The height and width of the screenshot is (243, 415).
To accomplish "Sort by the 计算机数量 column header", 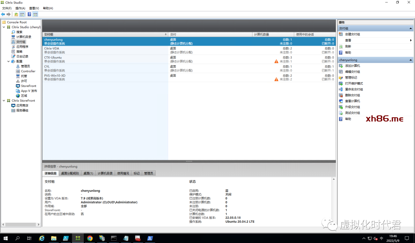I will pos(273,34).
